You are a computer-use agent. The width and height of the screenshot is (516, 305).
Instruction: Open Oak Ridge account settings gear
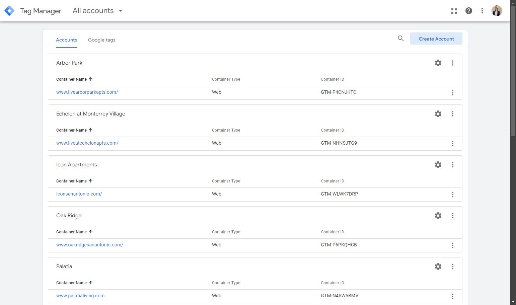(x=438, y=216)
